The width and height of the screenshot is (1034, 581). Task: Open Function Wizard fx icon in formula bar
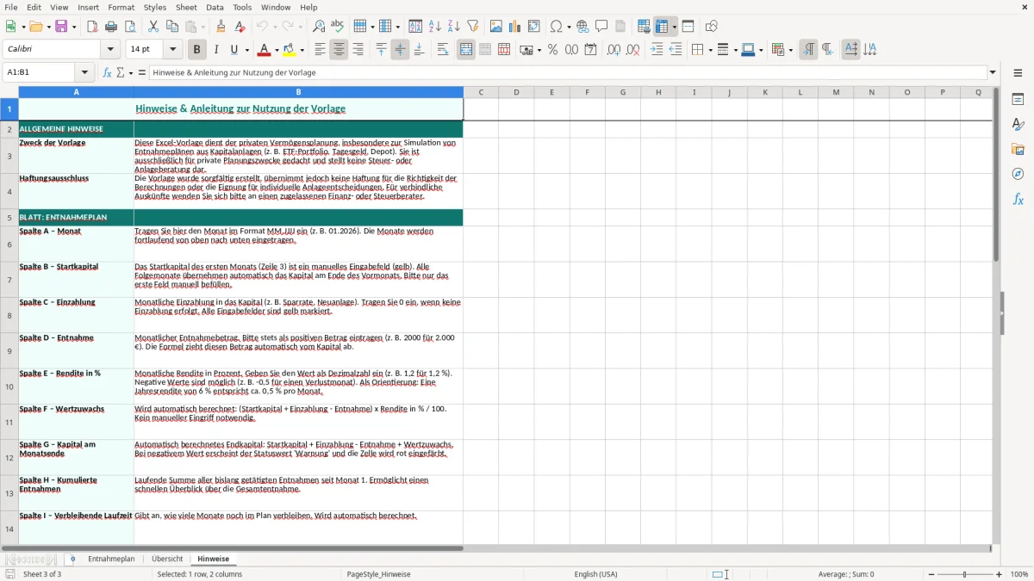point(107,72)
